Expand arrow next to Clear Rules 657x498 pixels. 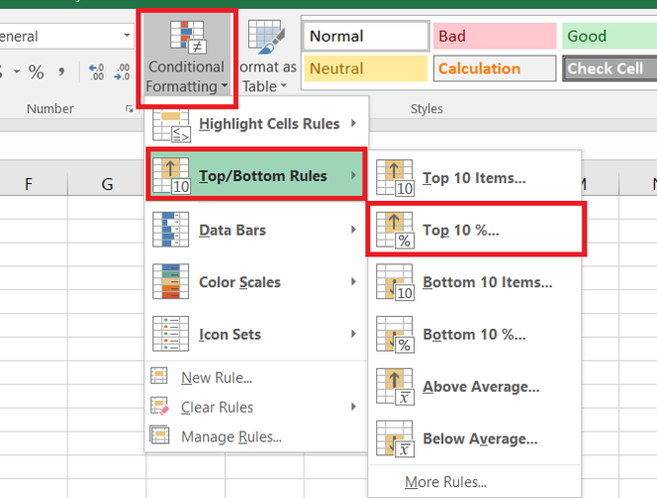353,407
